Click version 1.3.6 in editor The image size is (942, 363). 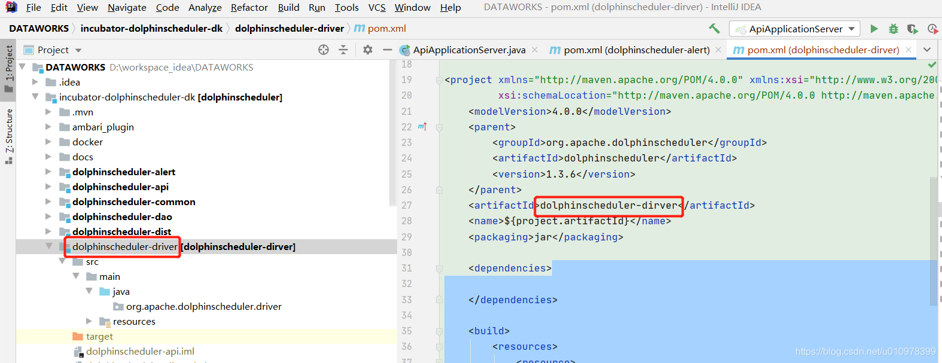click(563, 174)
